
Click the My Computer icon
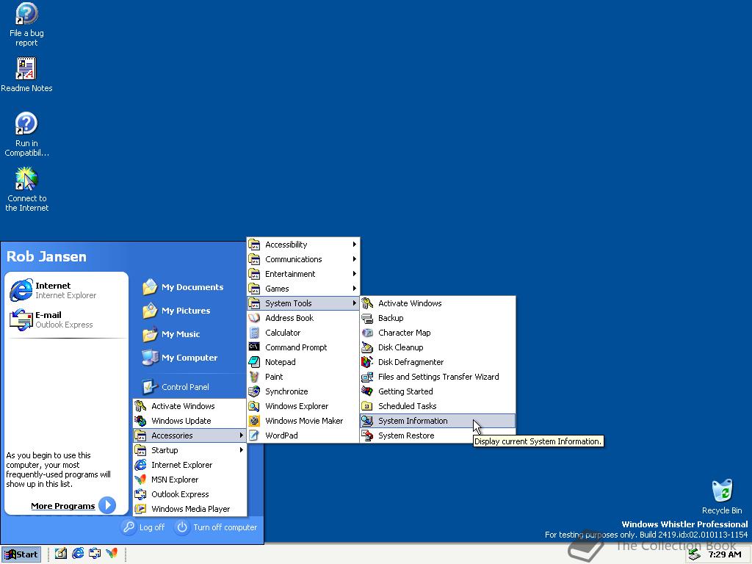point(150,358)
